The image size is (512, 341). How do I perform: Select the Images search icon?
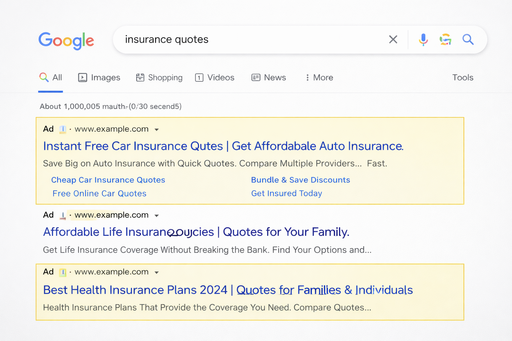pos(83,77)
